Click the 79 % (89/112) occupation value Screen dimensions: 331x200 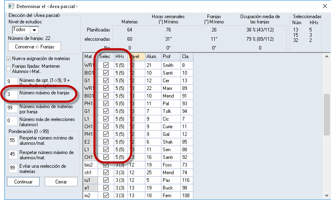pos(260,39)
